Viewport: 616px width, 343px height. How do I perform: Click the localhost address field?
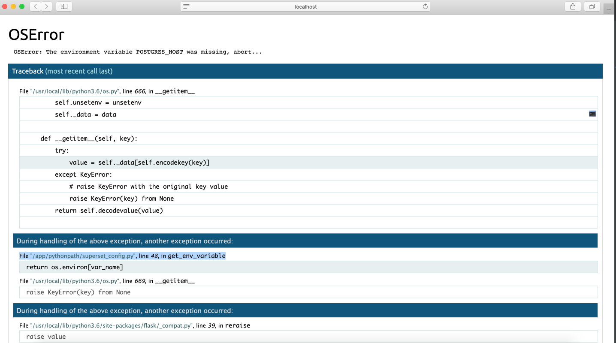tap(305, 6)
